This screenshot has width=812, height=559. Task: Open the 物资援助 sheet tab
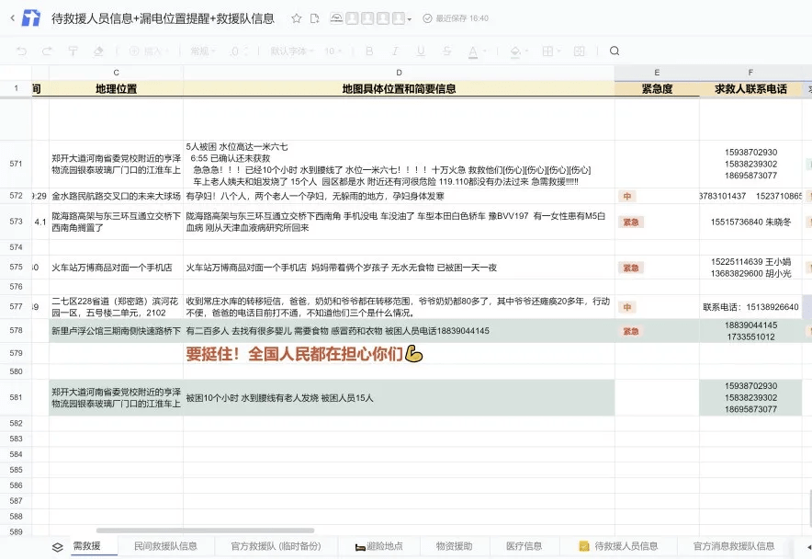click(x=454, y=546)
